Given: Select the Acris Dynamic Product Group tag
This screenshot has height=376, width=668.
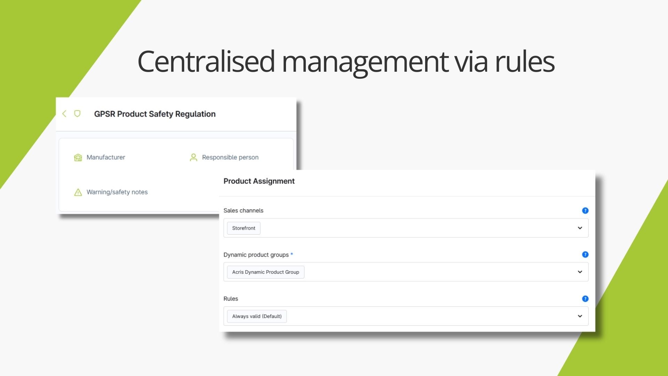Looking at the screenshot, I should tap(265, 272).
